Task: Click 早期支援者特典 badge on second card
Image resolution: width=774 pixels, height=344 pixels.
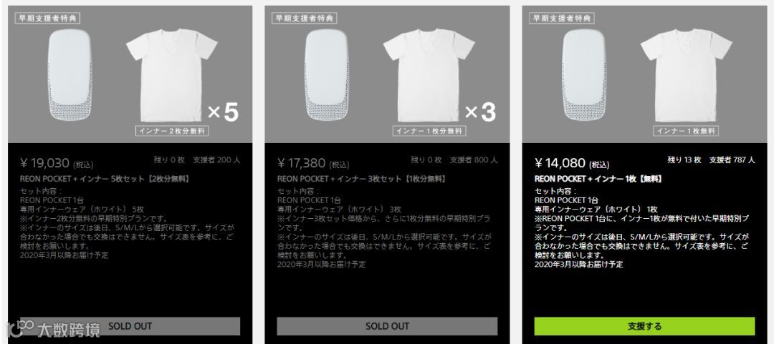Action: [x=304, y=18]
